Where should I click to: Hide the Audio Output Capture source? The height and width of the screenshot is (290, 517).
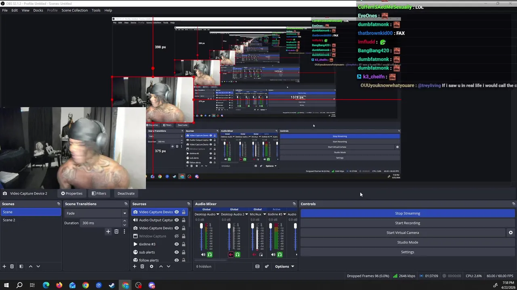click(x=177, y=220)
